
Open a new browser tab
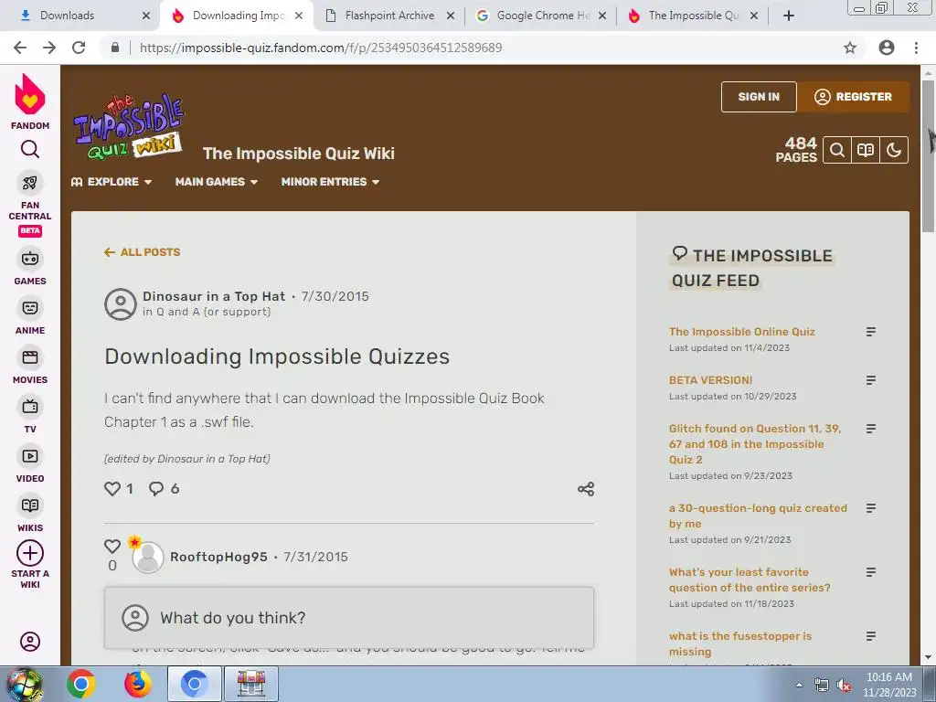click(789, 16)
